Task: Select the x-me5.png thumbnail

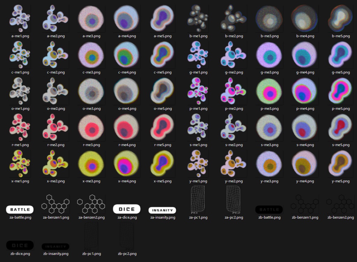Action: click(162, 163)
